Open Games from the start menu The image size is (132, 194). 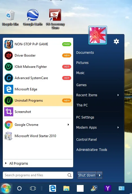pos(81,85)
